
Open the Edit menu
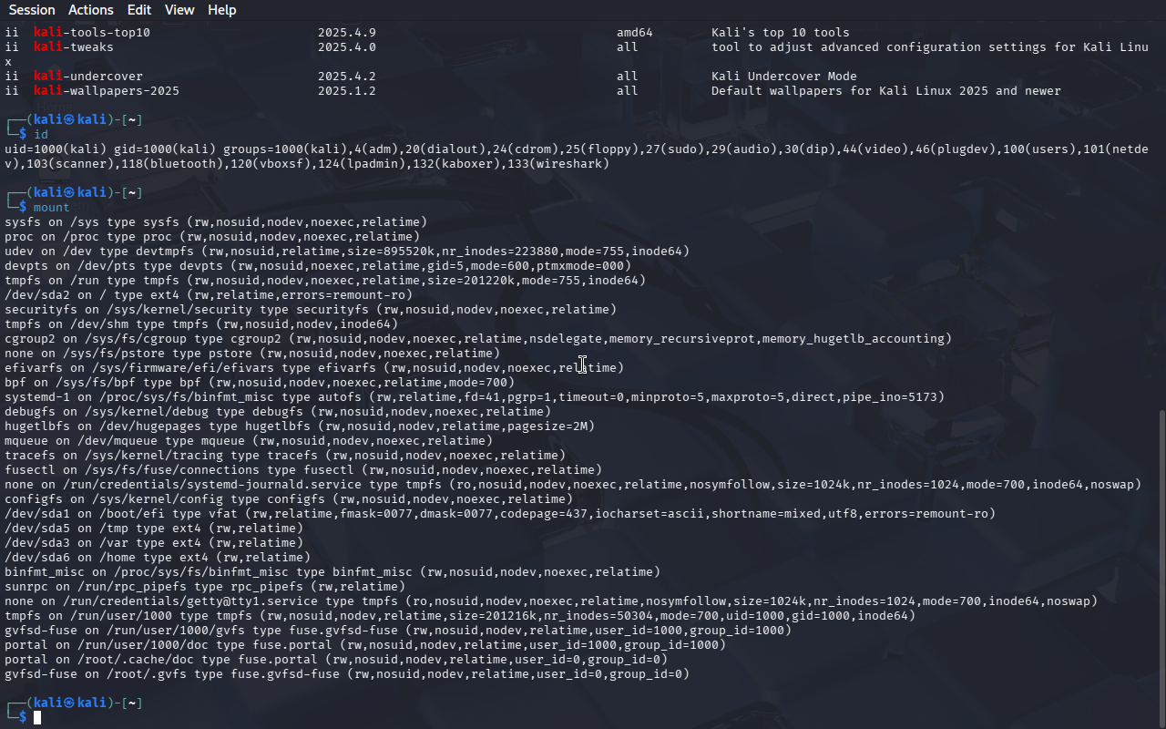click(x=139, y=10)
